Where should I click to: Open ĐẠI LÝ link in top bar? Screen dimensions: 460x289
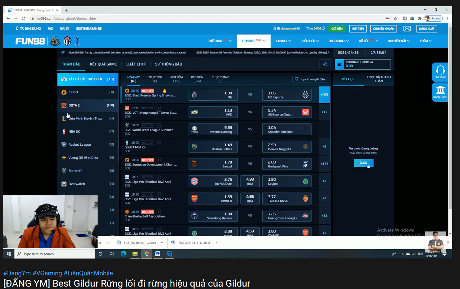click(64, 29)
